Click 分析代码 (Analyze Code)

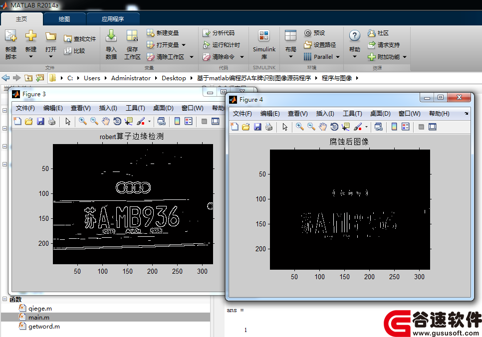tap(219, 33)
